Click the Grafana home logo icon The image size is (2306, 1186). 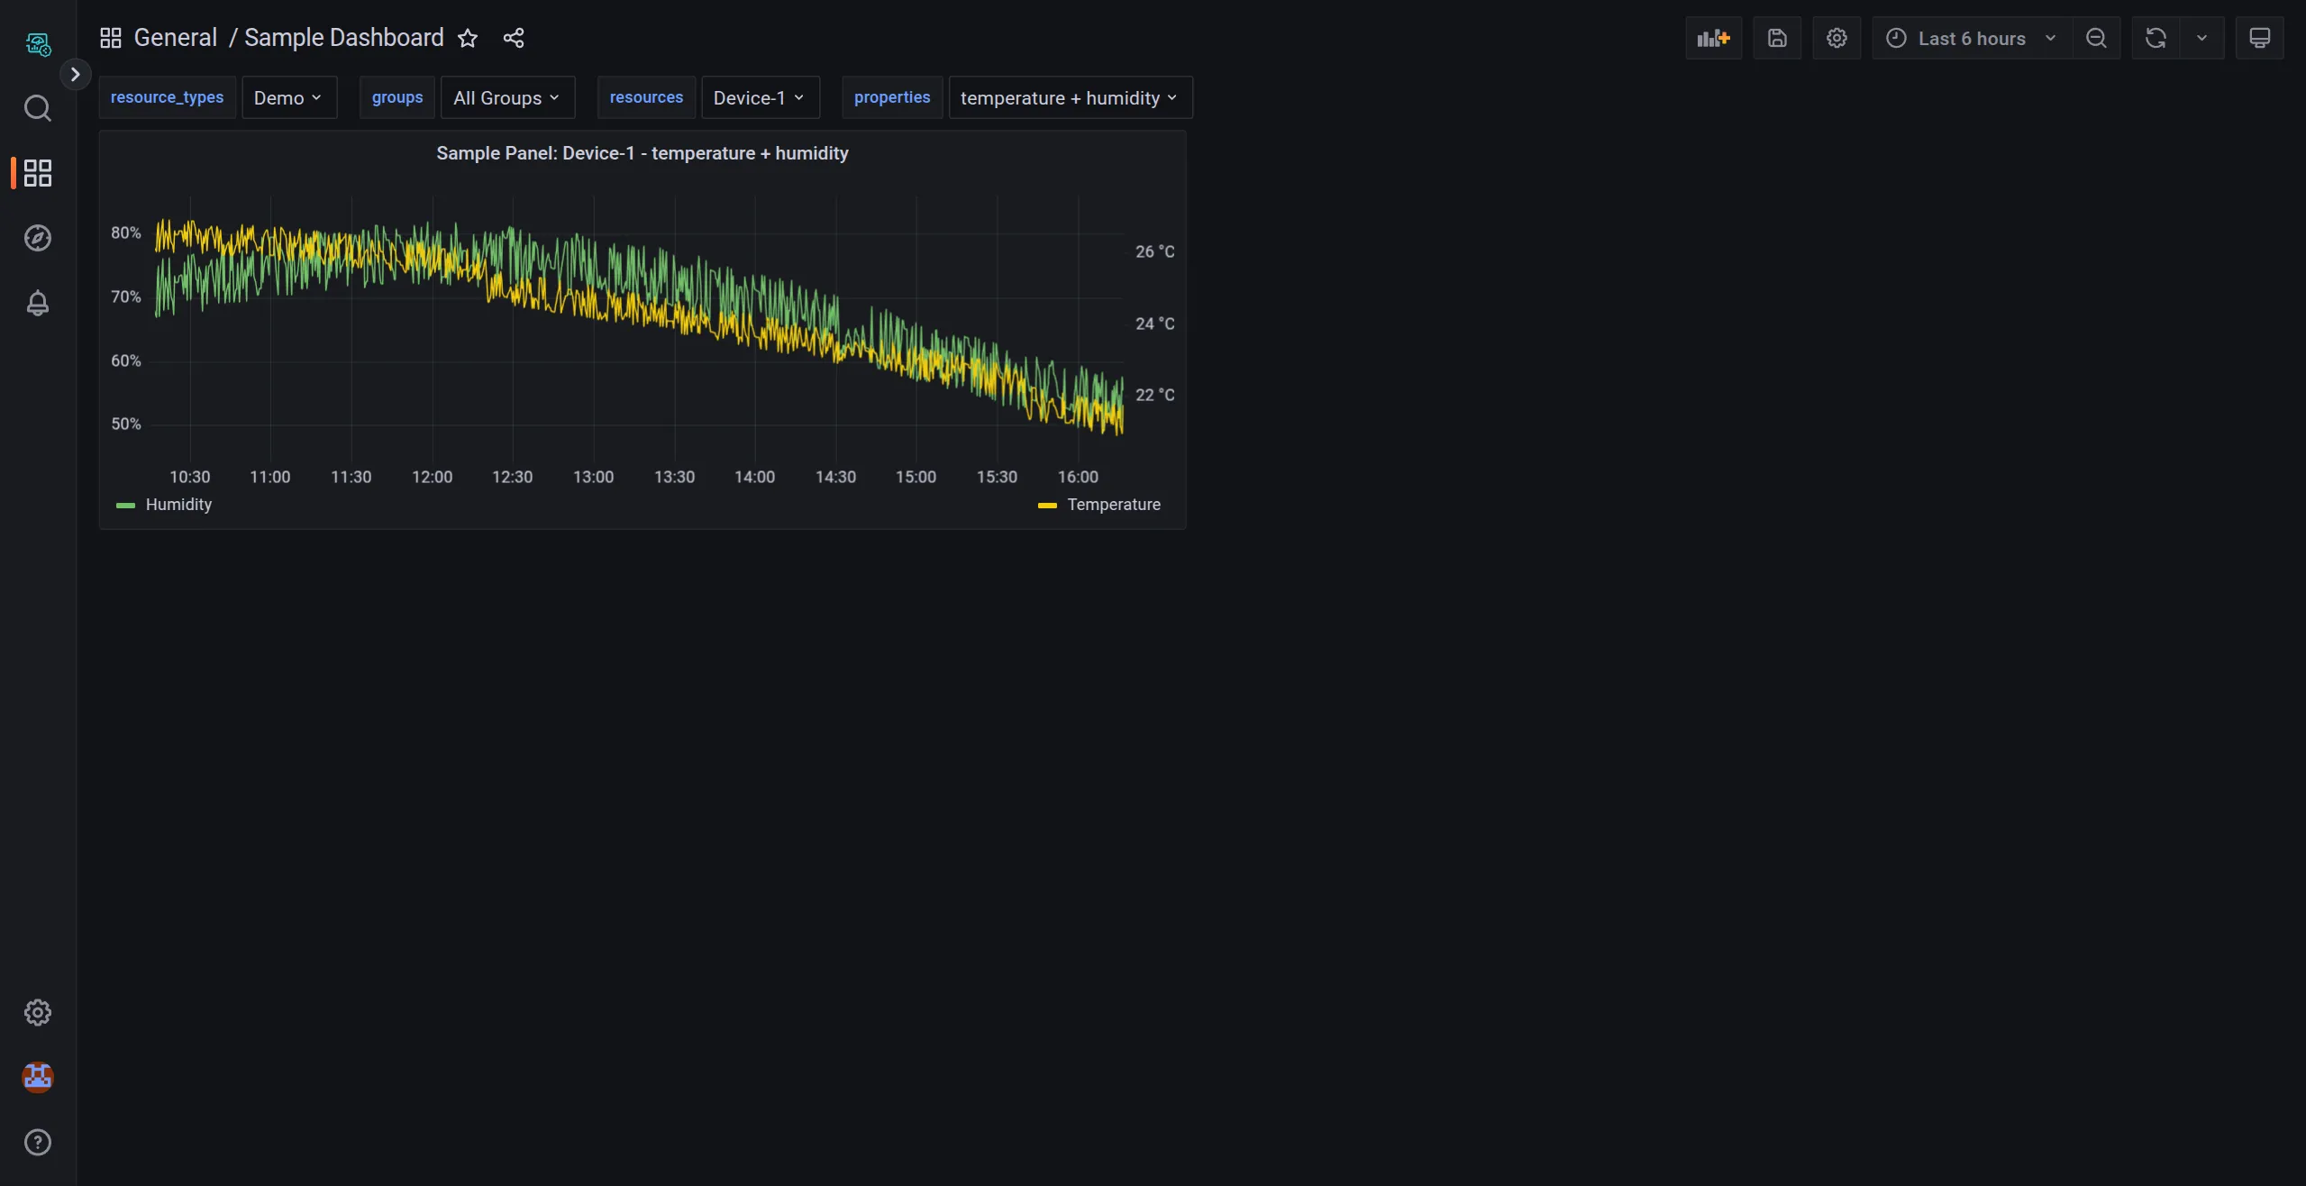pos(38,43)
